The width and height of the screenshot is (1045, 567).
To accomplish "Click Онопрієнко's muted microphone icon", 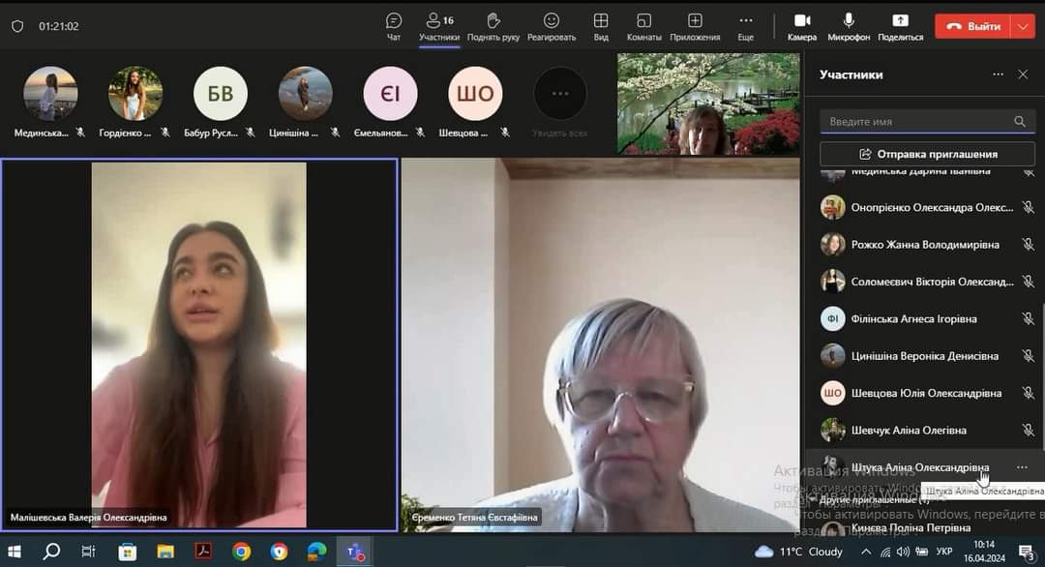I will (1028, 207).
